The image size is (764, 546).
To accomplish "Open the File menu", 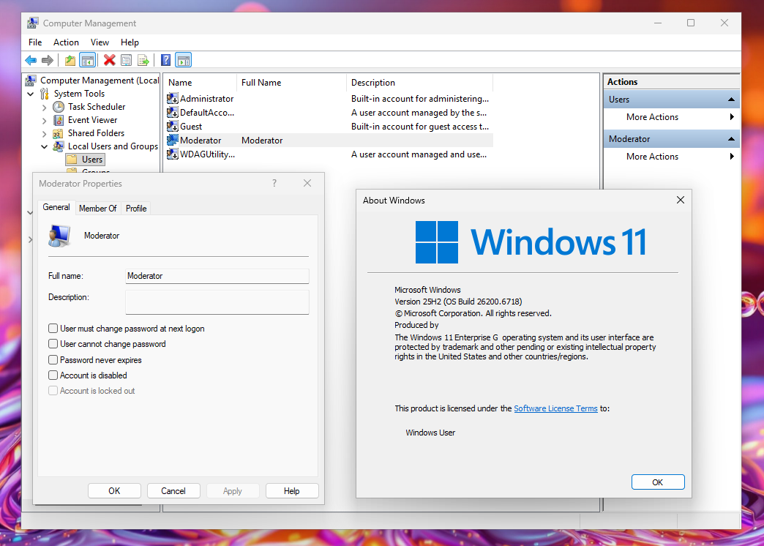I will [35, 42].
